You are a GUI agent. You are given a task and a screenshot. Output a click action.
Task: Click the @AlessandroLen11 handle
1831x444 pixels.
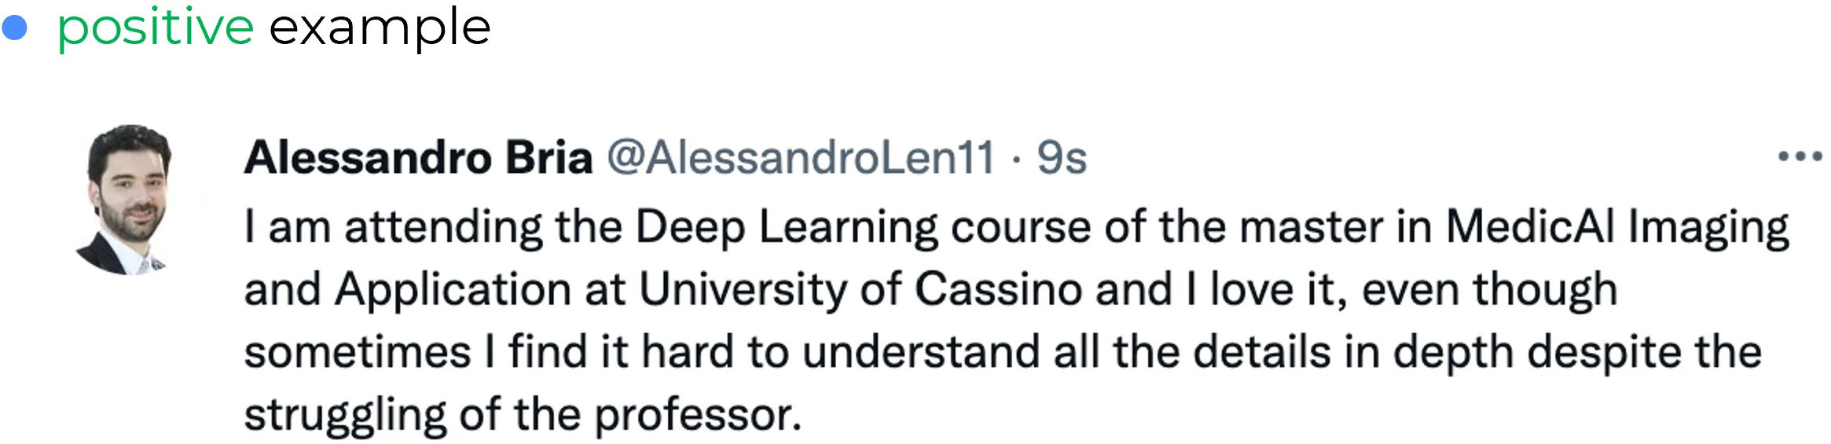(x=801, y=158)
